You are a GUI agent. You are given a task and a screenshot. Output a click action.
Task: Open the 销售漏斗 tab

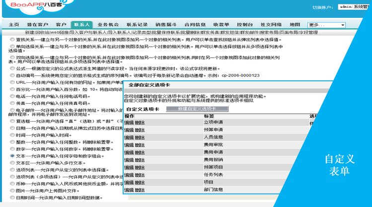(x=166, y=25)
